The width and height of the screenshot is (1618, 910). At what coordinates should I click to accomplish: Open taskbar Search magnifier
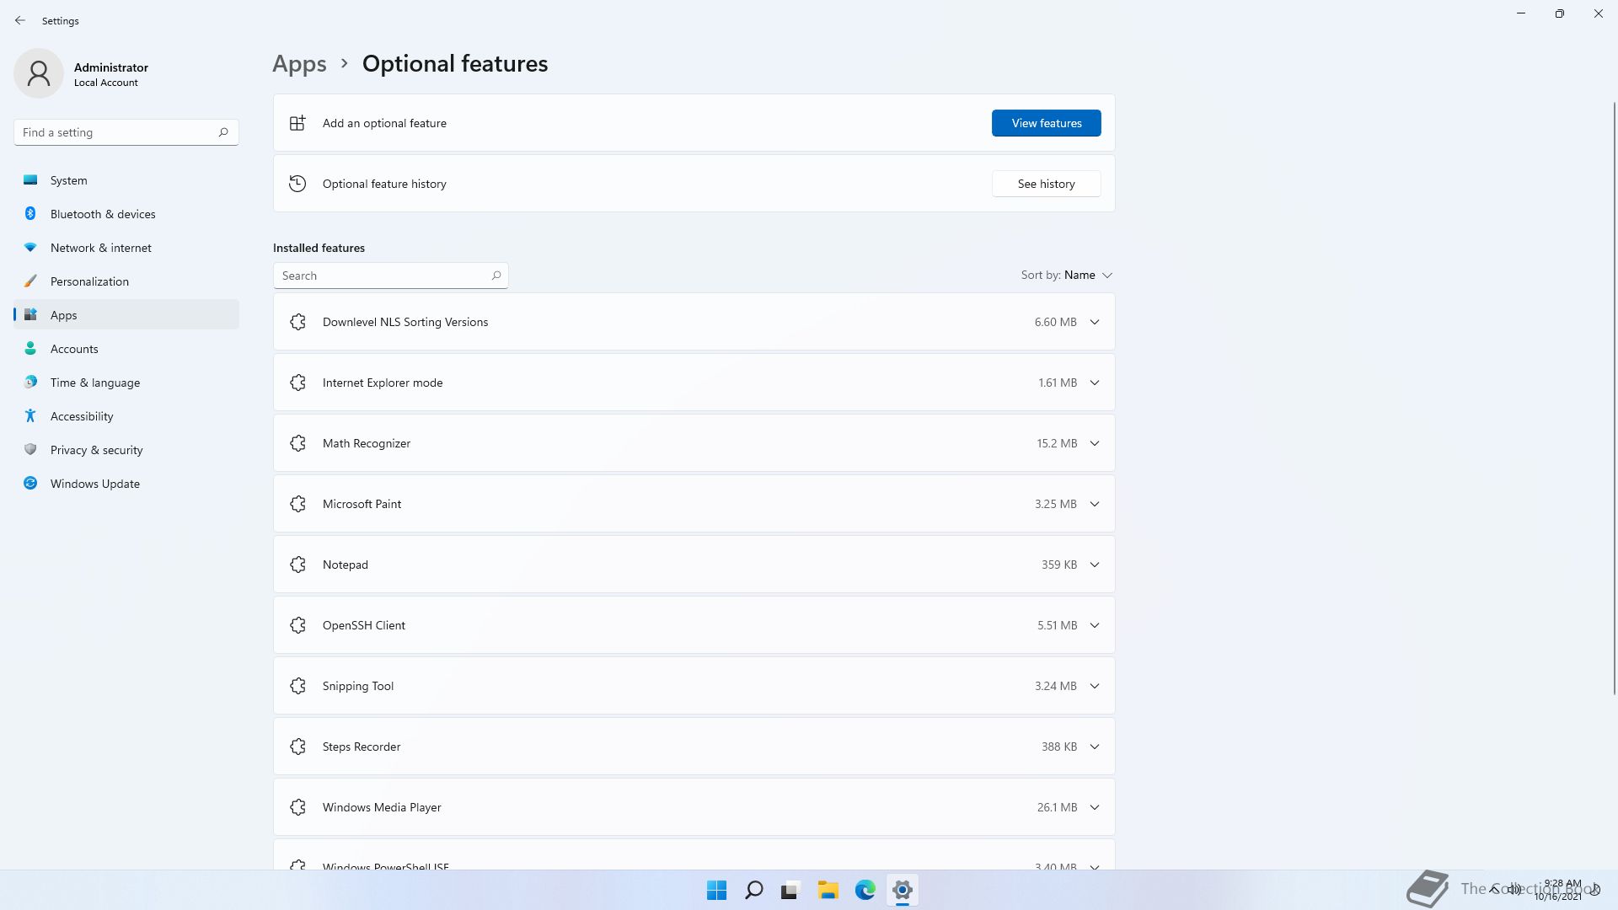coord(754,890)
